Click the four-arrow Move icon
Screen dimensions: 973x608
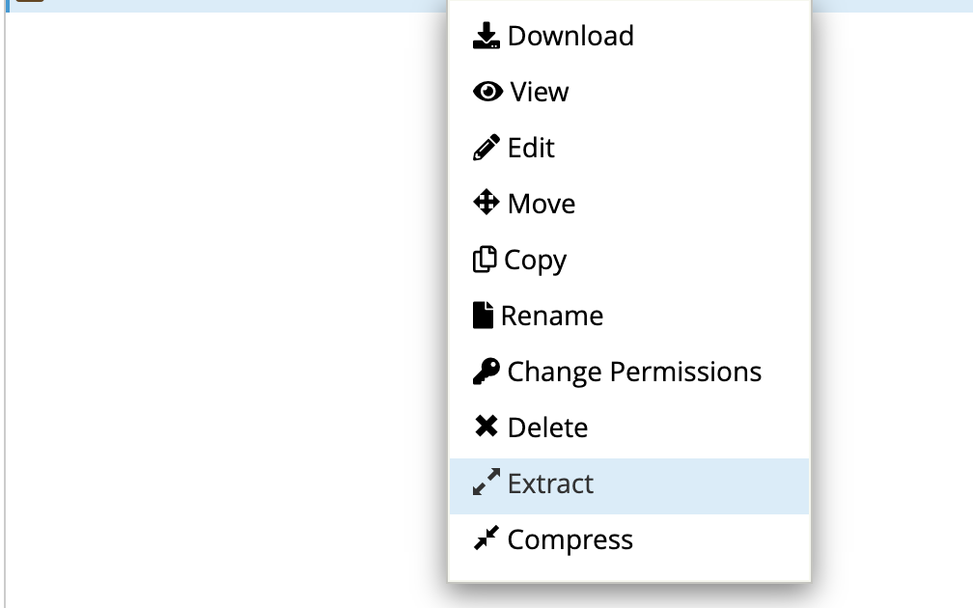pyautogui.click(x=486, y=203)
